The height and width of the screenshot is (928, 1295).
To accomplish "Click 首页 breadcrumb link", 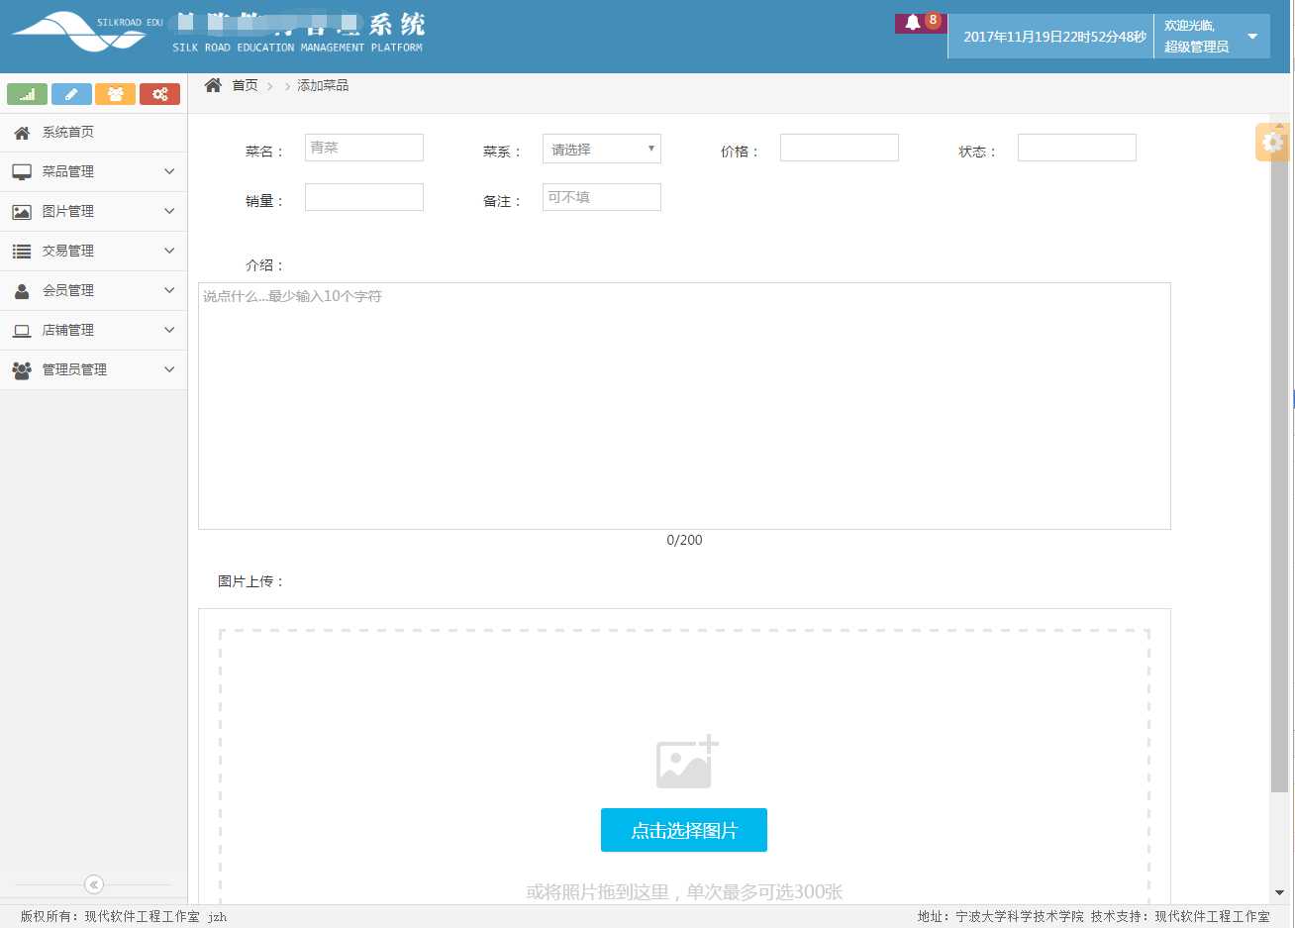I will click(x=245, y=85).
